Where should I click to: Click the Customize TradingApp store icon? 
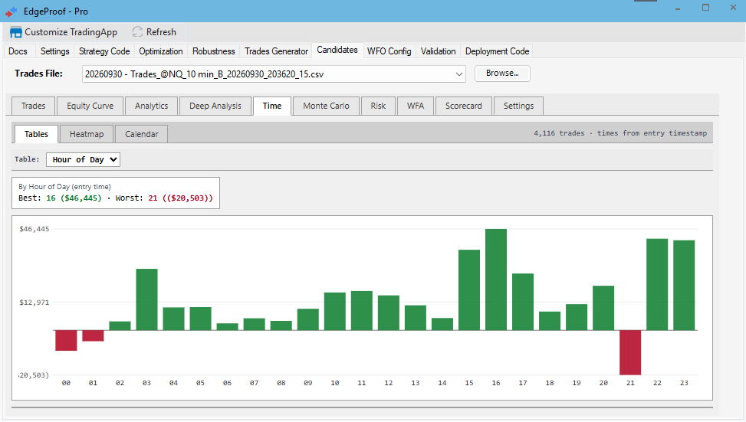coord(15,32)
